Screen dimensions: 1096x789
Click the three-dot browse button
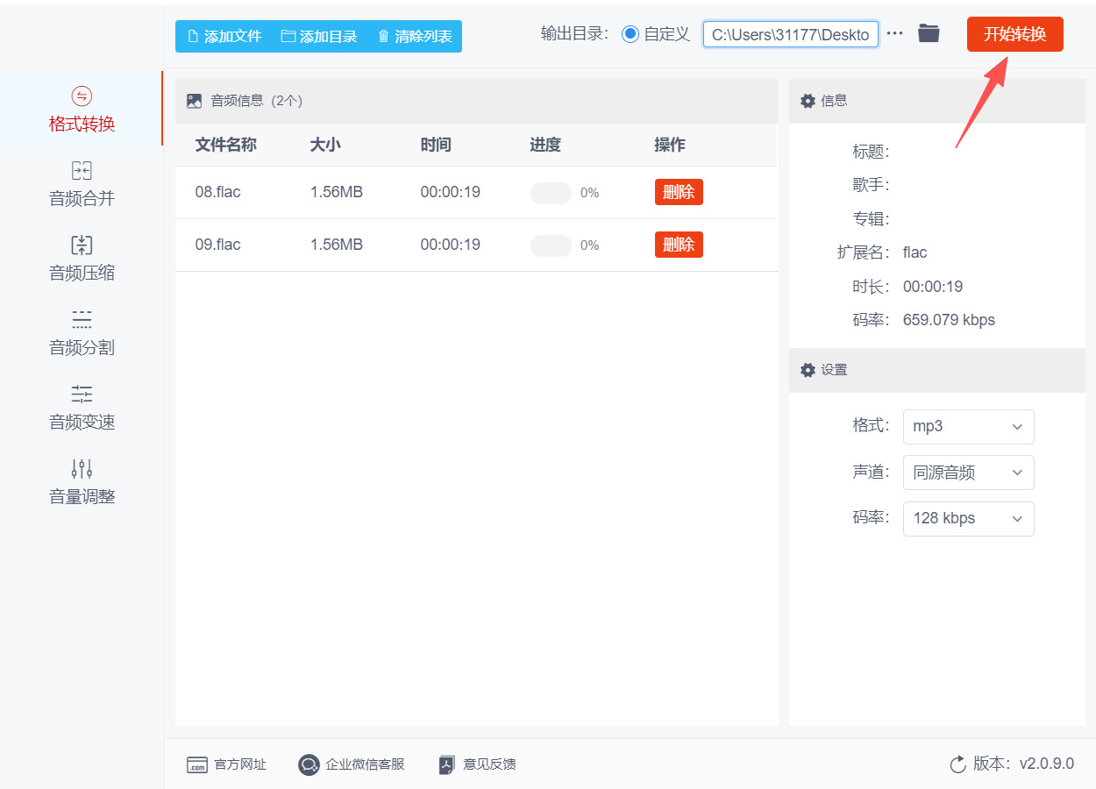point(894,33)
